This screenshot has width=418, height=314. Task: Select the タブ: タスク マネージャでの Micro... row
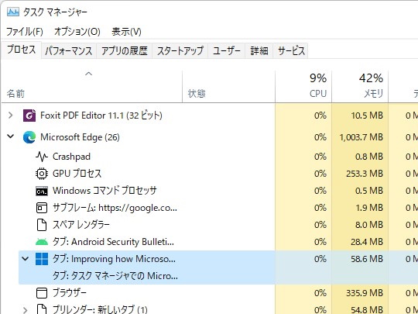click(218, 276)
